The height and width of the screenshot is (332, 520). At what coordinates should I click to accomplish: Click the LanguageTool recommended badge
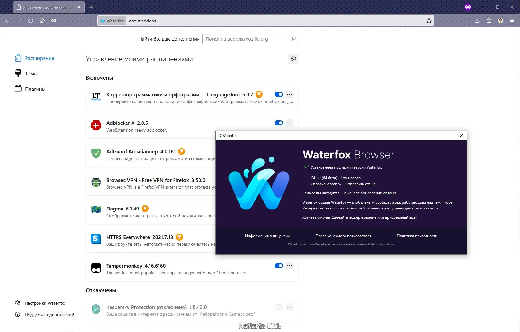click(259, 94)
